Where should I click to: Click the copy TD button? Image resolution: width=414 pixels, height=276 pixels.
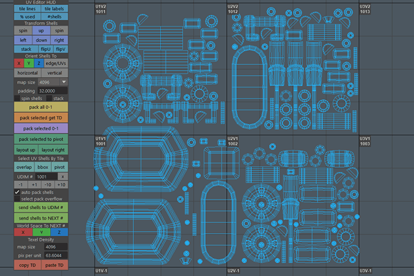pyautogui.click(x=27, y=265)
